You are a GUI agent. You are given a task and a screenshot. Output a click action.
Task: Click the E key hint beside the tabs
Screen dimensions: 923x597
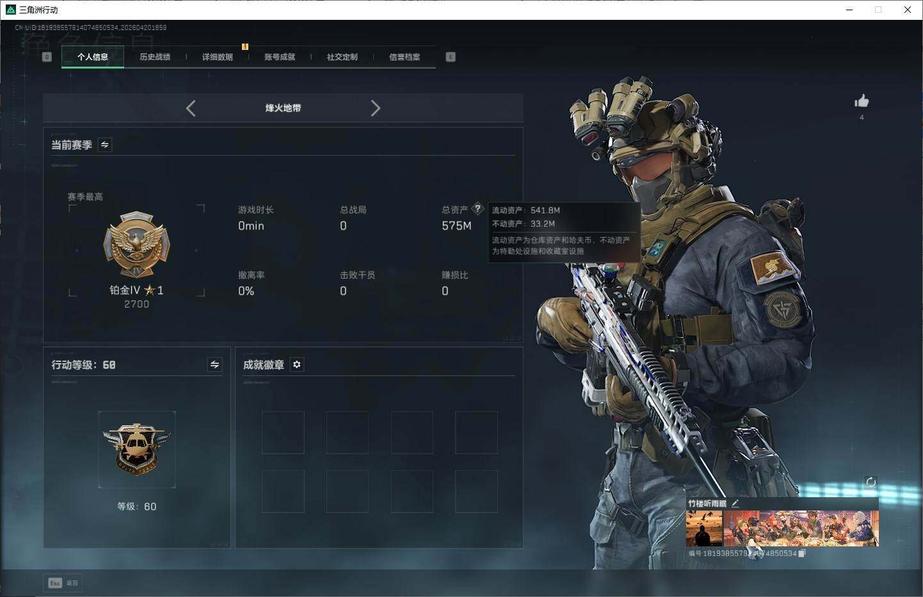(451, 57)
